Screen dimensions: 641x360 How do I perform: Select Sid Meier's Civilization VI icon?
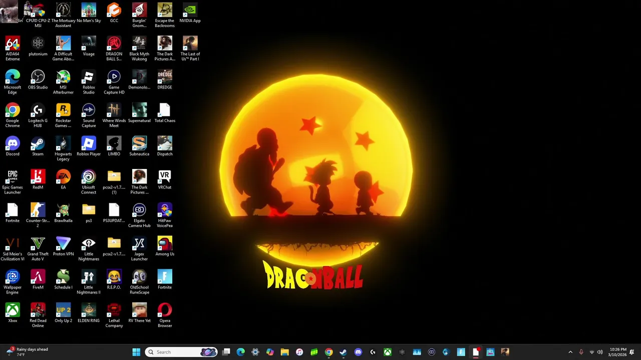[x=13, y=248]
